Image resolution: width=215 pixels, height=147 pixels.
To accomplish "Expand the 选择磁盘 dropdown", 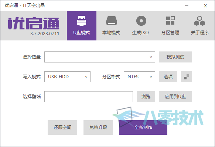I will coord(100,57).
